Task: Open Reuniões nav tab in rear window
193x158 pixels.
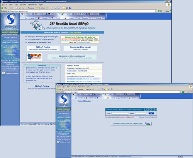Action: click(53, 14)
